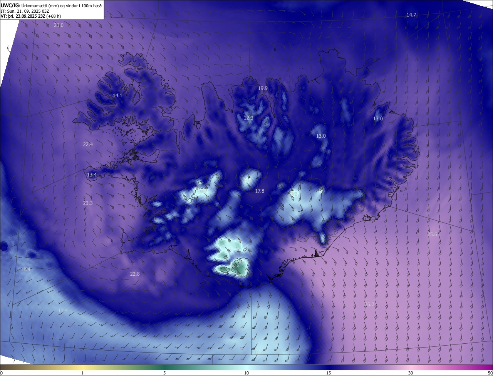Click the 26.2 value label

(x=369, y=304)
